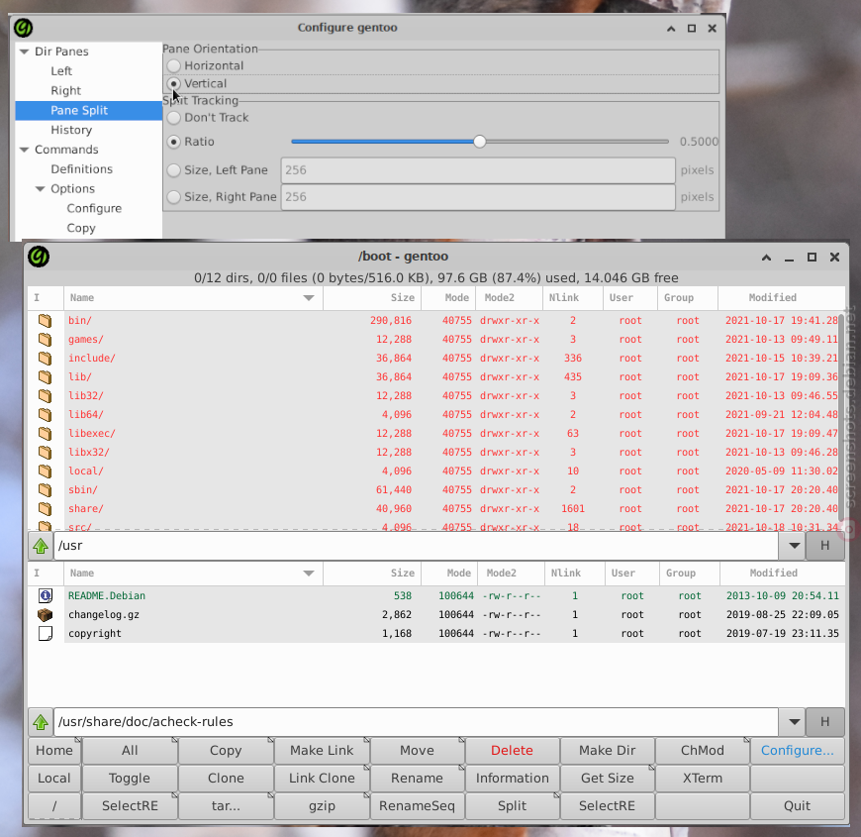861x837 pixels.
Task: Click gentoo logo in Configure gentoo window
Action: pos(23,28)
